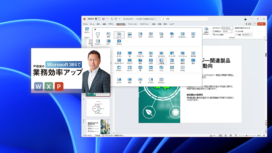Image resolution: width=272 pixels, height=153 pixels.
Task: Open the スライド ショー tab
Action: tap(144, 24)
